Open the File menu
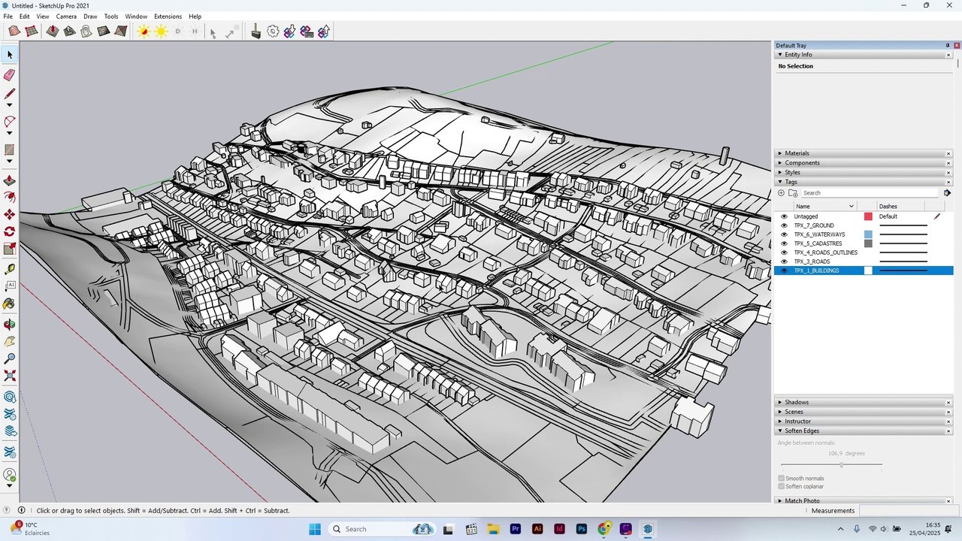Viewport: 962px width, 541px height. click(x=8, y=17)
